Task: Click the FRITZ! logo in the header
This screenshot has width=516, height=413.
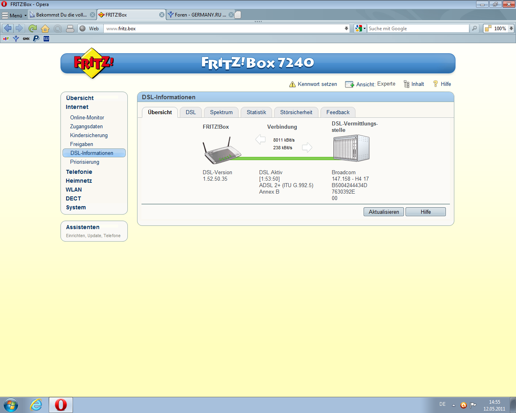Action: coord(94,63)
